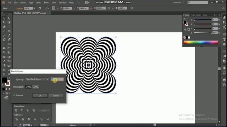227x127 pixels.
Task: Select the Direct Selection tool
Action: click(9, 18)
